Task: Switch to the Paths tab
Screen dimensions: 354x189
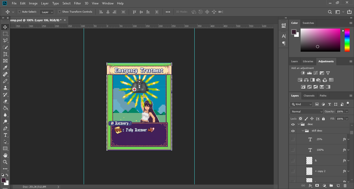Action: click(323, 96)
